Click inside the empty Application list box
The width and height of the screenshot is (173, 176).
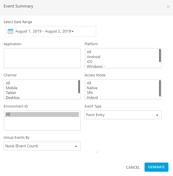pos(42,58)
